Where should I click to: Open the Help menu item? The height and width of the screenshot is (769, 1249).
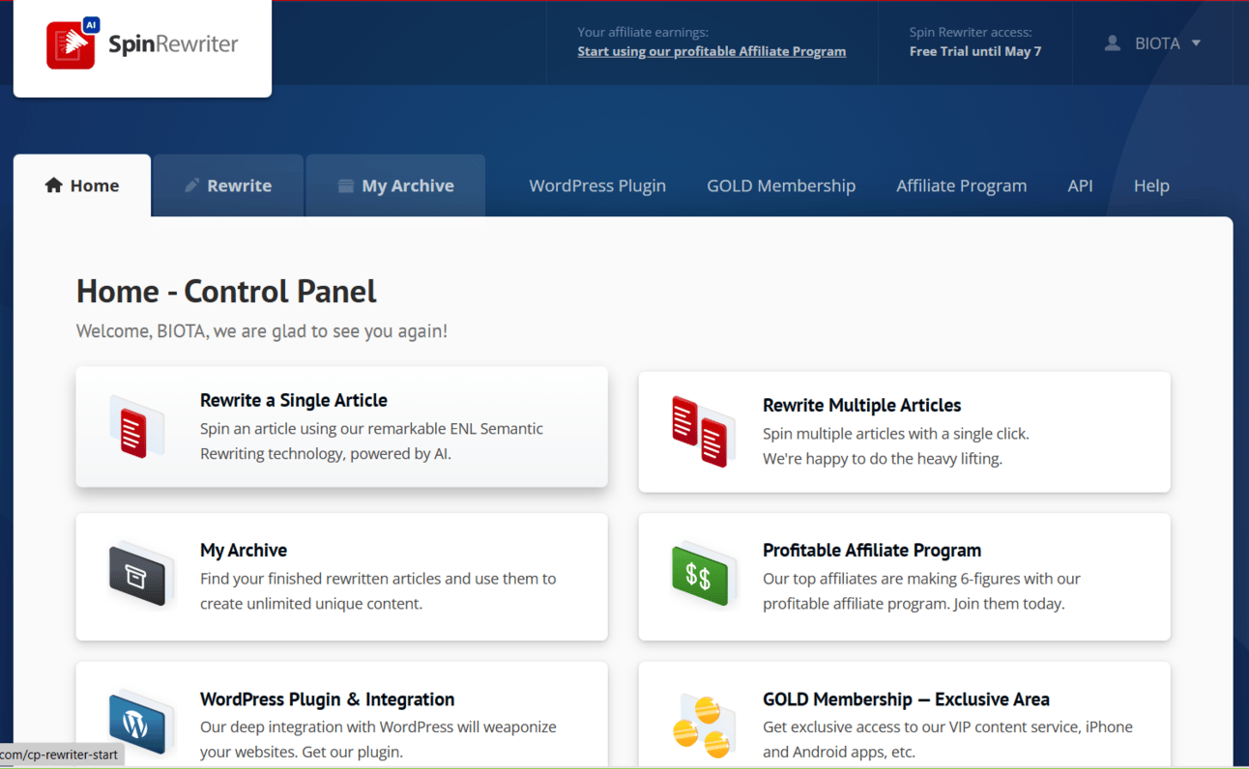[1151, 185]
